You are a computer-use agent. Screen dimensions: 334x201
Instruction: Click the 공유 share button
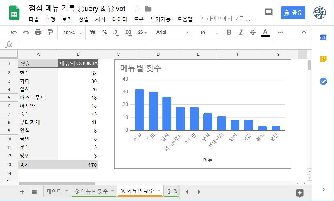point(292,12)
